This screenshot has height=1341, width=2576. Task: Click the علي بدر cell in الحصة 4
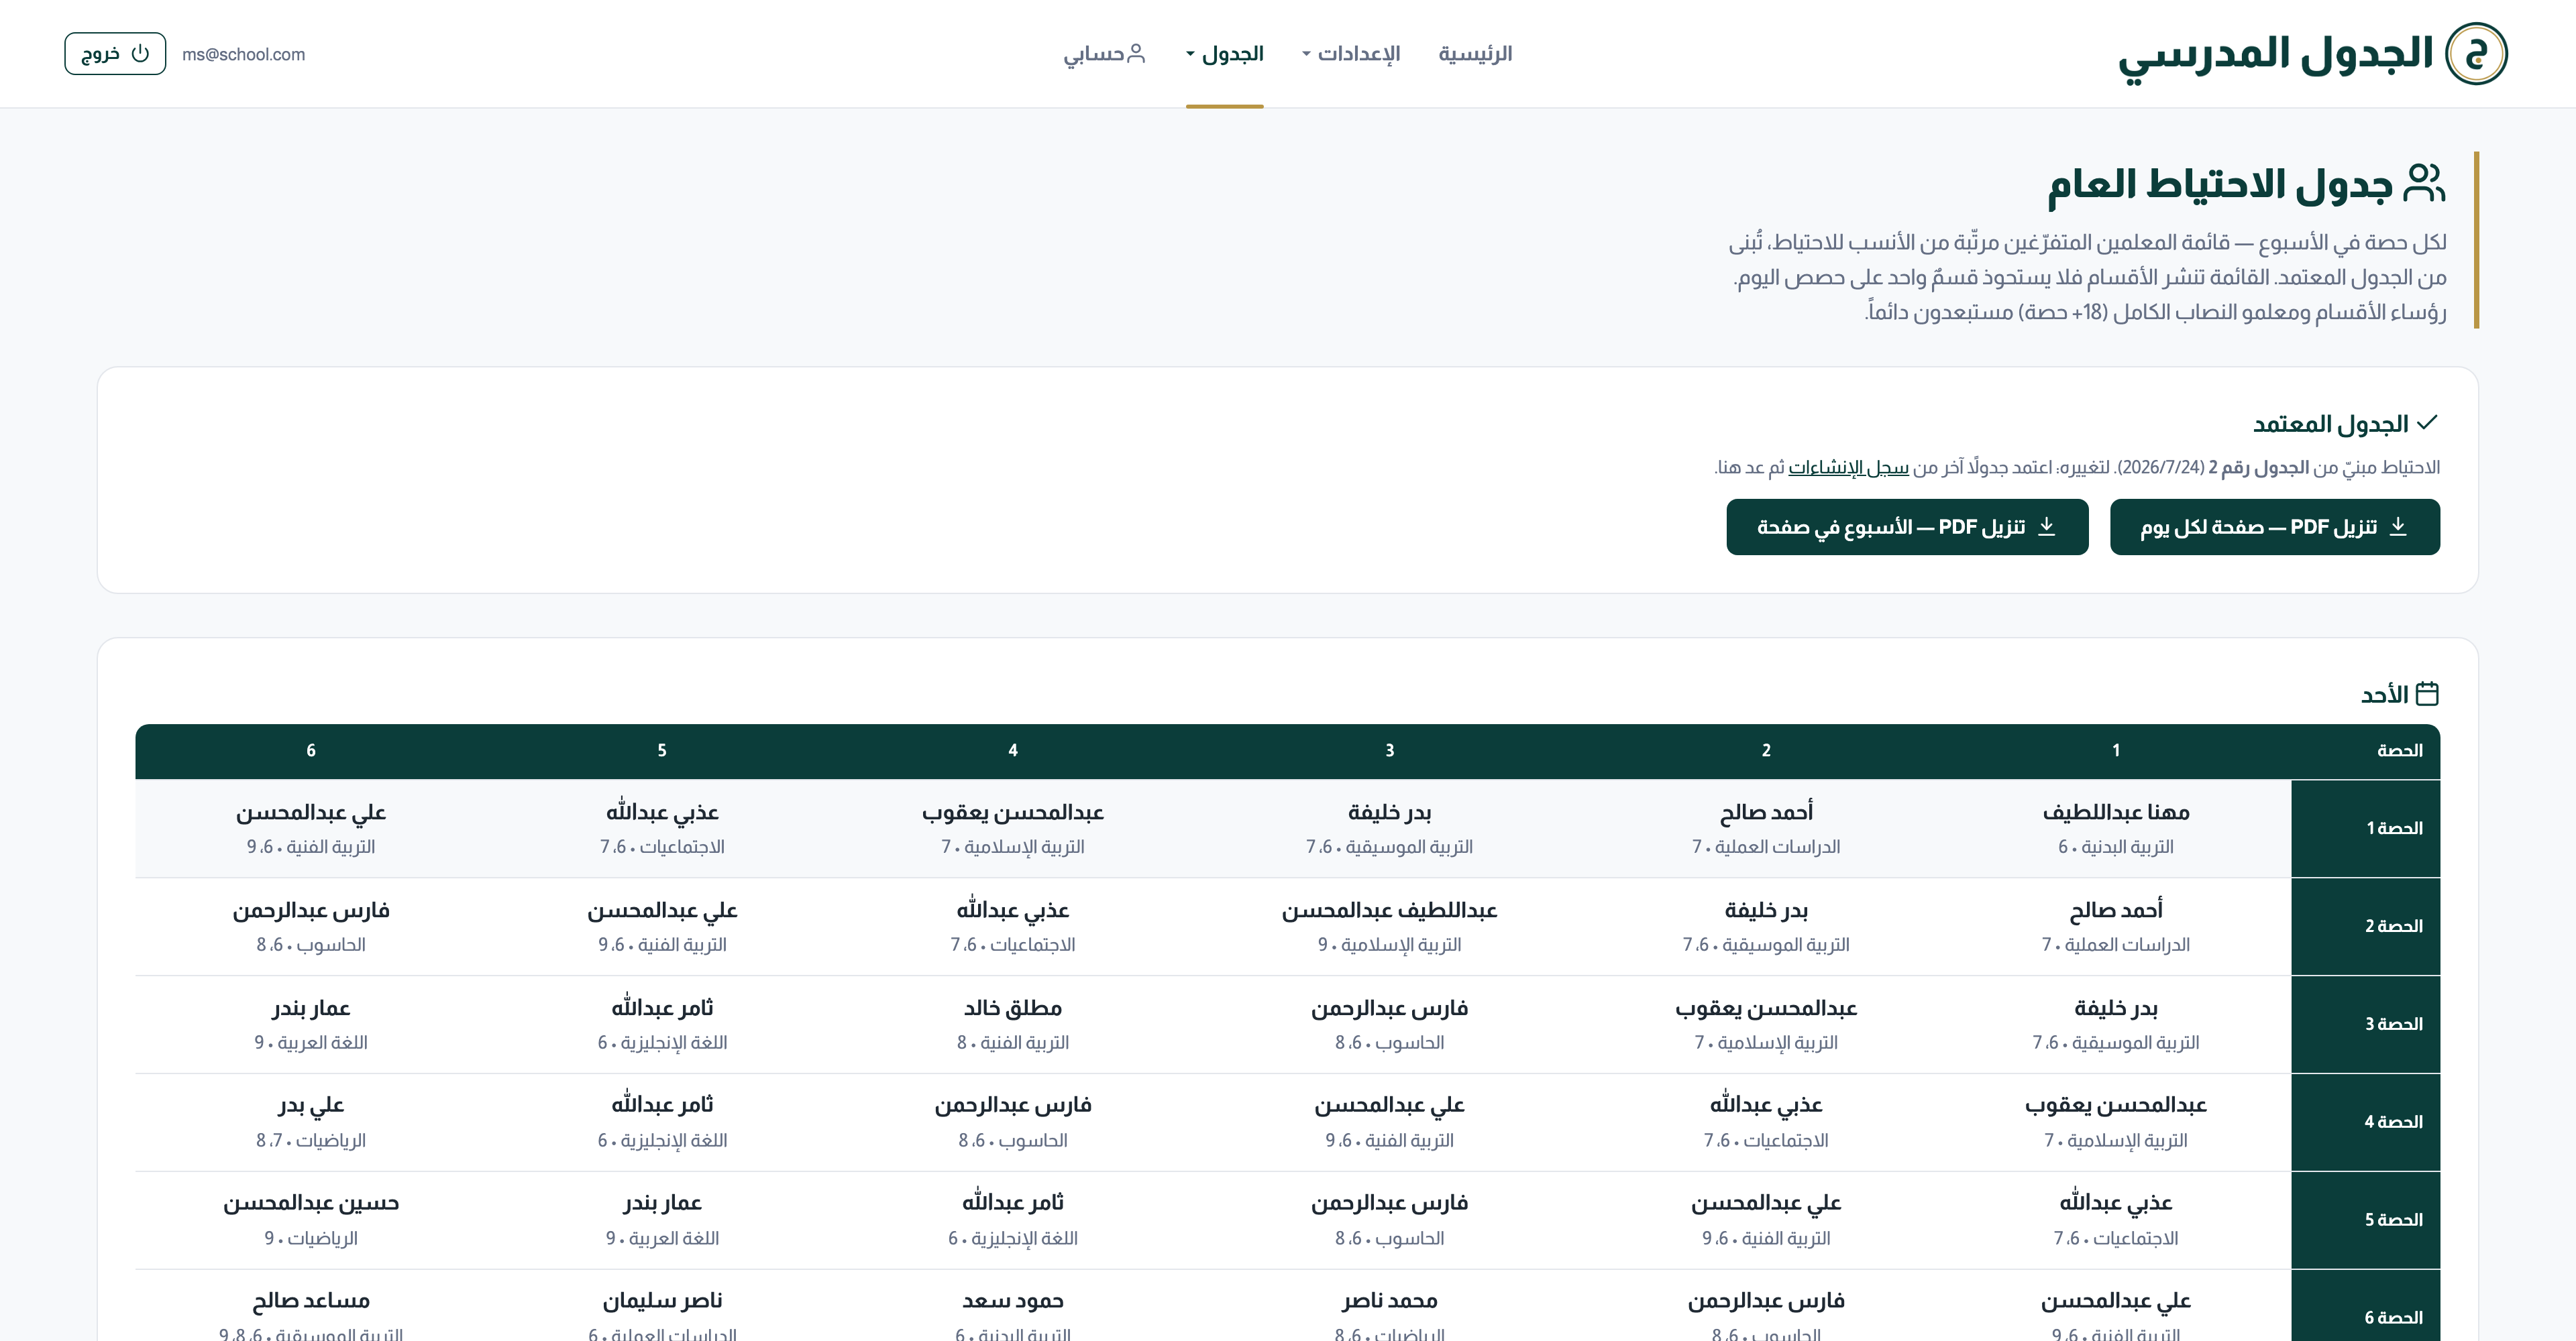(311, 1122)
